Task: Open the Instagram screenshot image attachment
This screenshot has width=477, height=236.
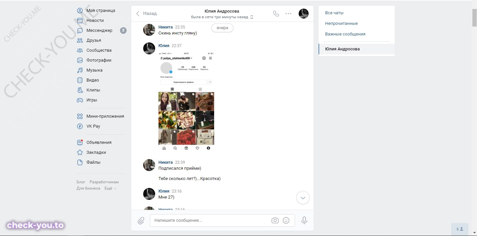Action: coord(186,101)
